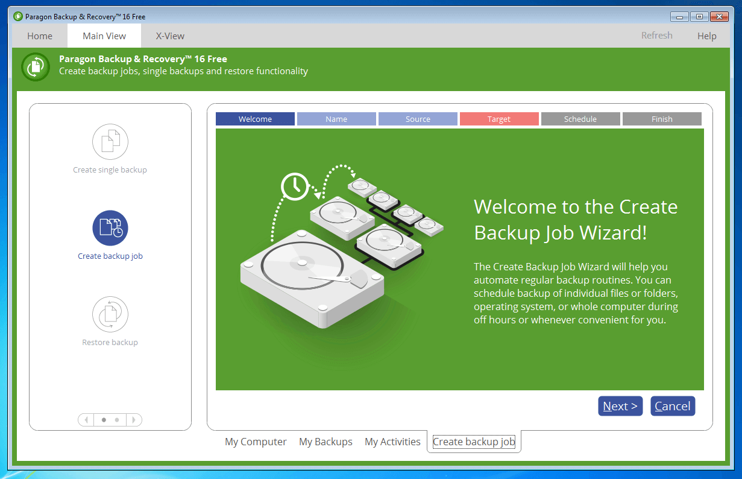Switch to My Computer tab
The width and height of the screenshot is (742, 479).
pos(256,442)
